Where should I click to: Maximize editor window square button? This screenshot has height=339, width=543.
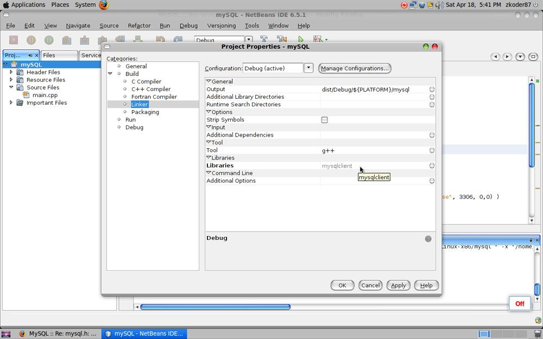(x=533, y=56)
